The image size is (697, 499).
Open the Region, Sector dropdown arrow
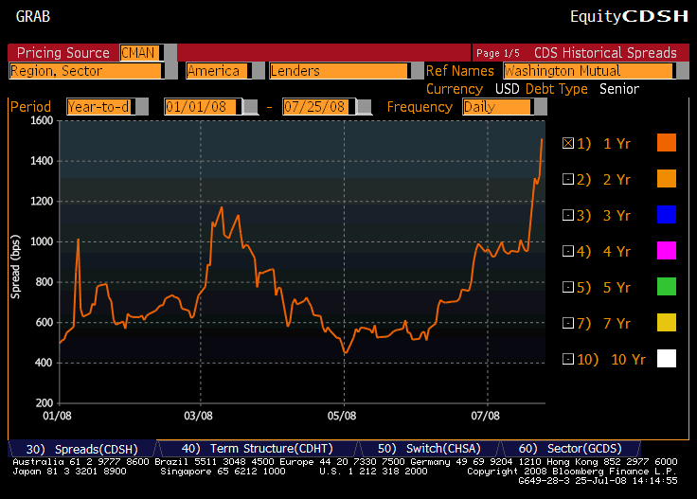coord(171,71)
